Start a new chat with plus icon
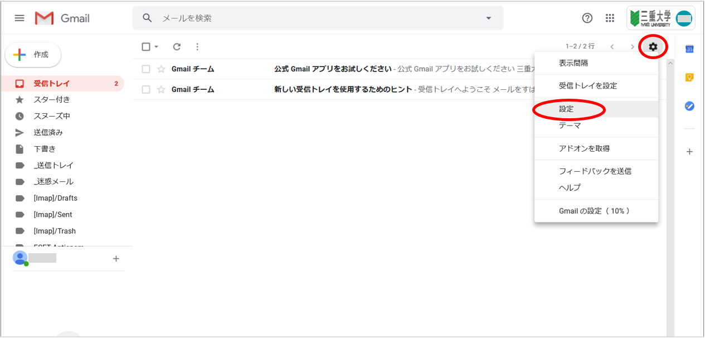 [116, 259]
